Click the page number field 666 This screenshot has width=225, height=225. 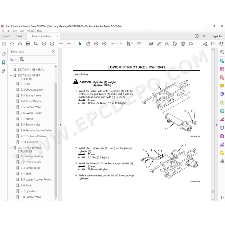pyautogui.click(x=61, y=43)
